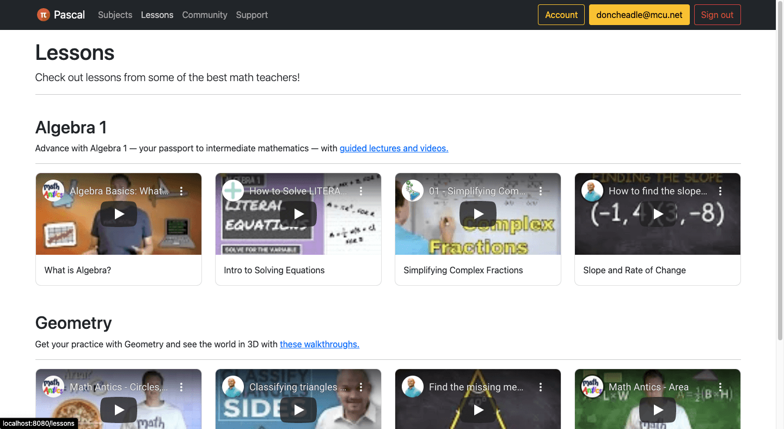
Task: Open the options menu on "What is Algebra?" card
Action: click(181, 191)
